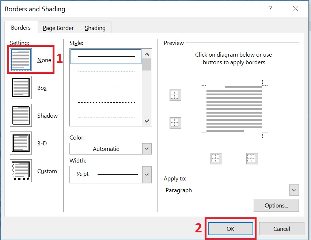311x240 pixels.
Task: Select the 3-D border setting icon
Action: click(21, 143)
